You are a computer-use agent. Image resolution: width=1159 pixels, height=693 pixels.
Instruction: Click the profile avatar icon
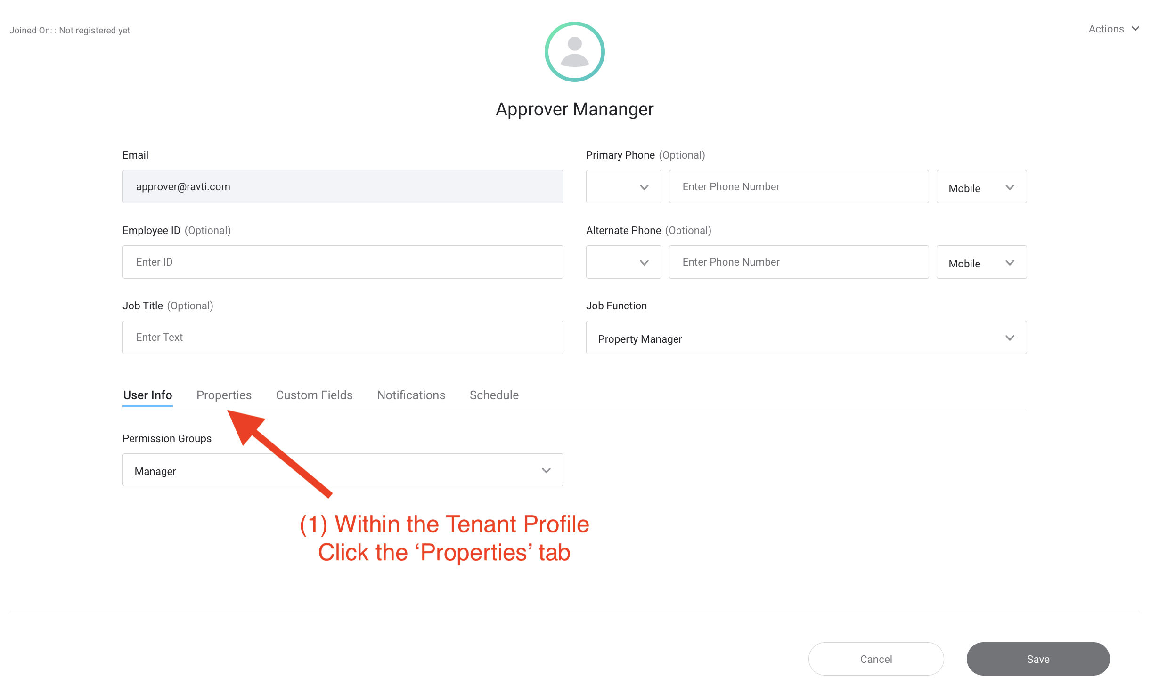pyautogui.click(x=574, y=52)
